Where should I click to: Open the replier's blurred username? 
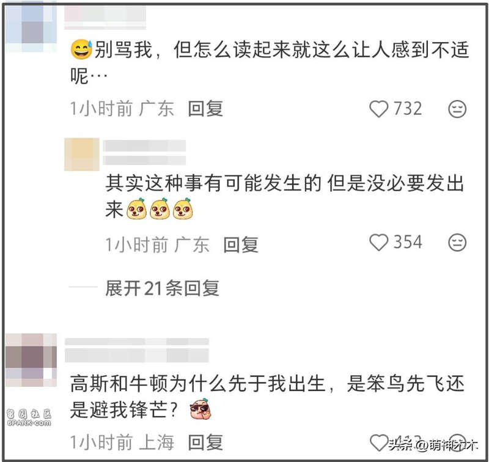tap(144, 152)
